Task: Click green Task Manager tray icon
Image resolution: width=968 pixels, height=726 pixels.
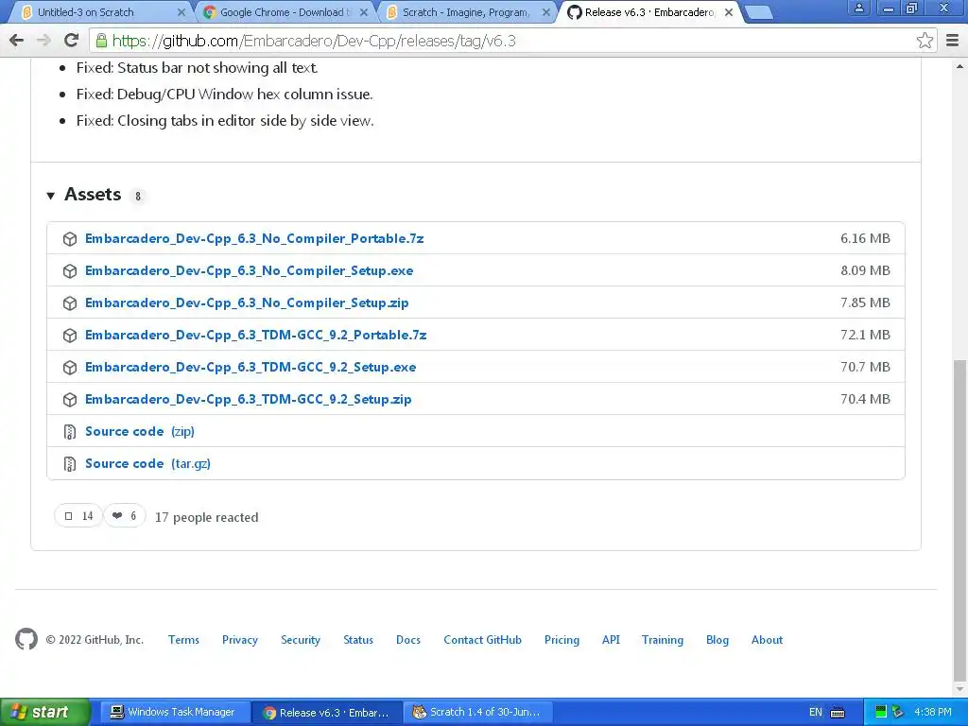Action: pyautogui.click(x=881, y=713)
